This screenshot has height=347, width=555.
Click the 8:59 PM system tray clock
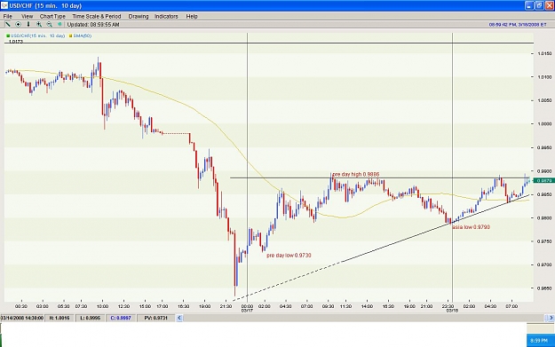(539, 341)
